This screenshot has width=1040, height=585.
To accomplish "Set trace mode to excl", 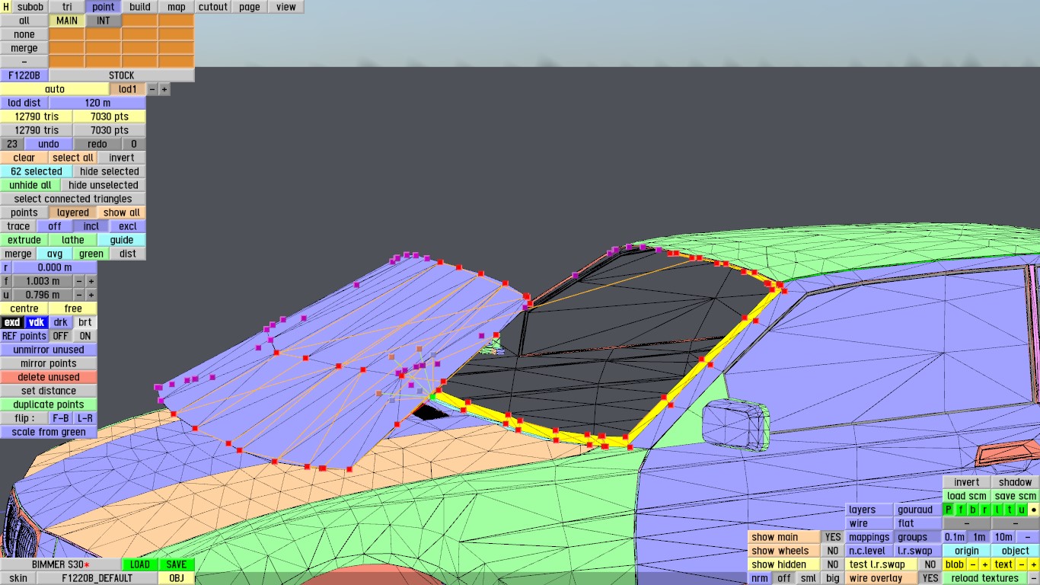I will click(128, 226).
